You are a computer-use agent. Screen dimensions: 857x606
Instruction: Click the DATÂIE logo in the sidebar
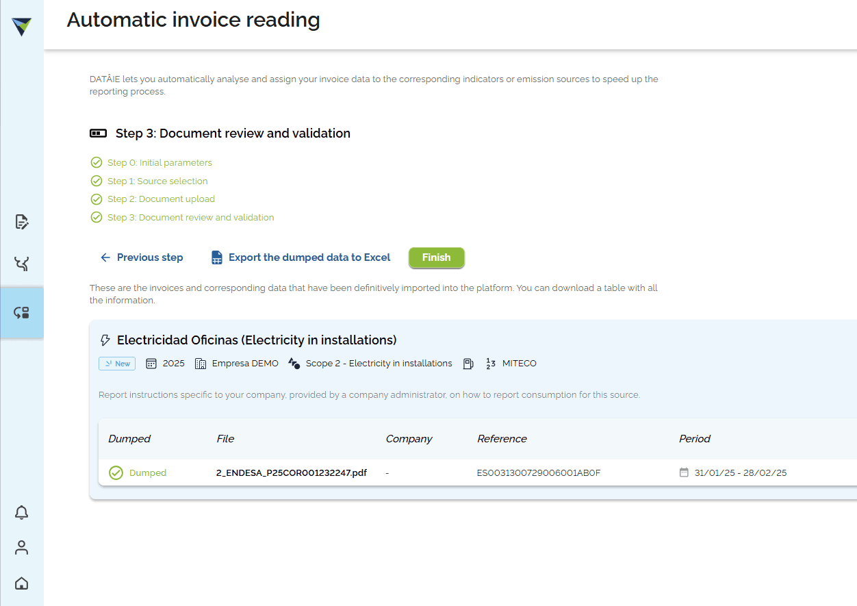tap(21, 27)
